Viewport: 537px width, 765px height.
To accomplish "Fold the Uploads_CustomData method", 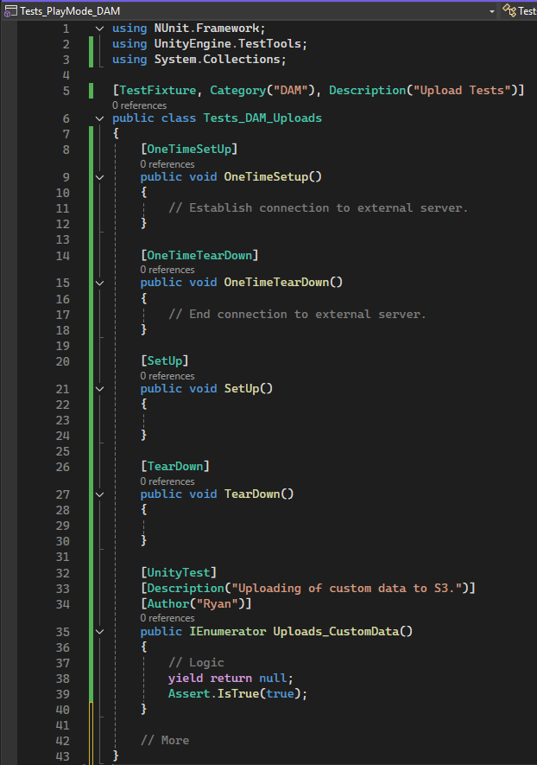I will click(99, 632).
